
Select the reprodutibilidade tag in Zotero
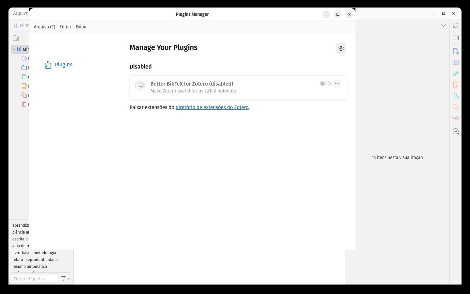(x=42, y=260)
